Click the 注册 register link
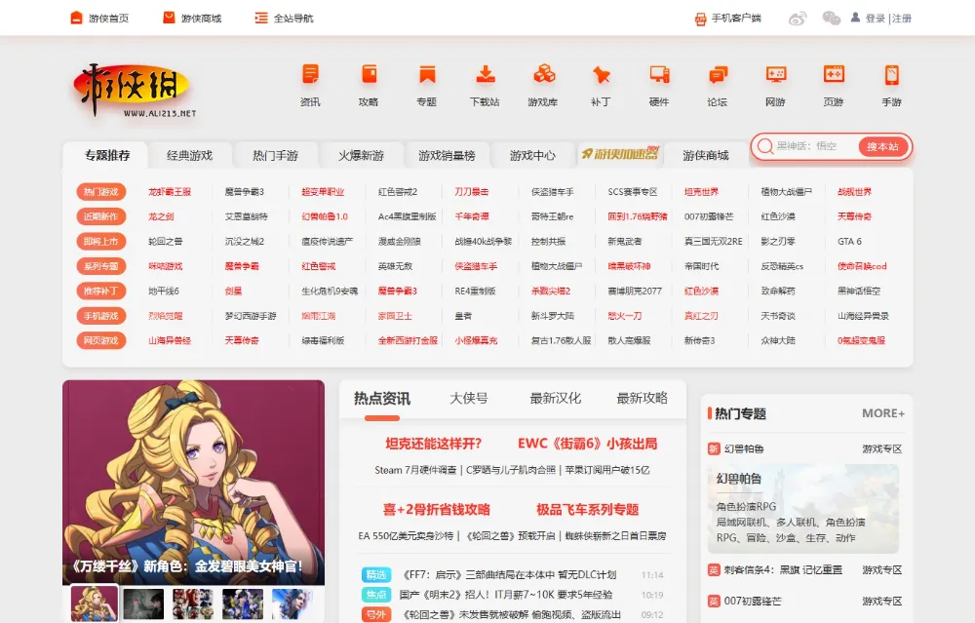Viewport: 975px width, 623px height. 902,18
